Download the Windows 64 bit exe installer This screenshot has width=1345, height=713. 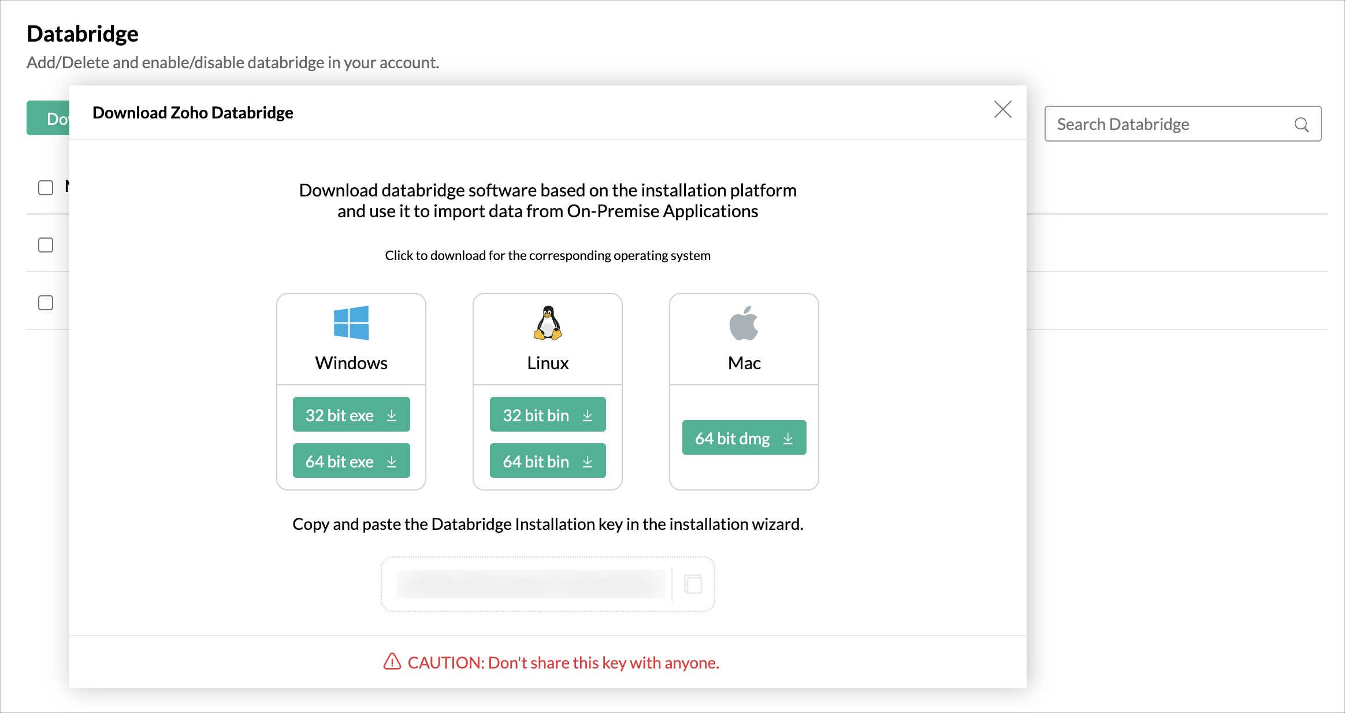click(x=351, y=461)
